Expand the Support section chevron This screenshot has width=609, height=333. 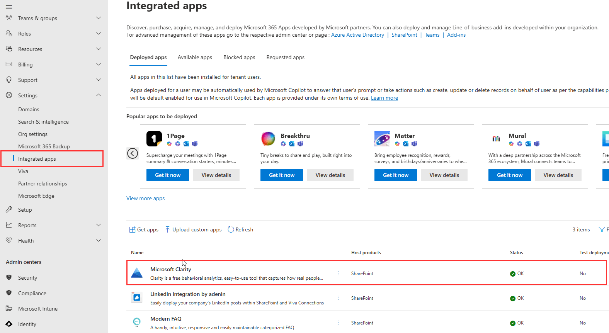99,80
